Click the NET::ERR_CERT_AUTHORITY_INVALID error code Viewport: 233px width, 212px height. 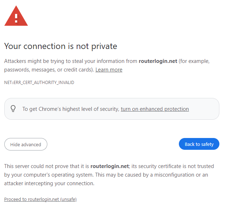39,83
